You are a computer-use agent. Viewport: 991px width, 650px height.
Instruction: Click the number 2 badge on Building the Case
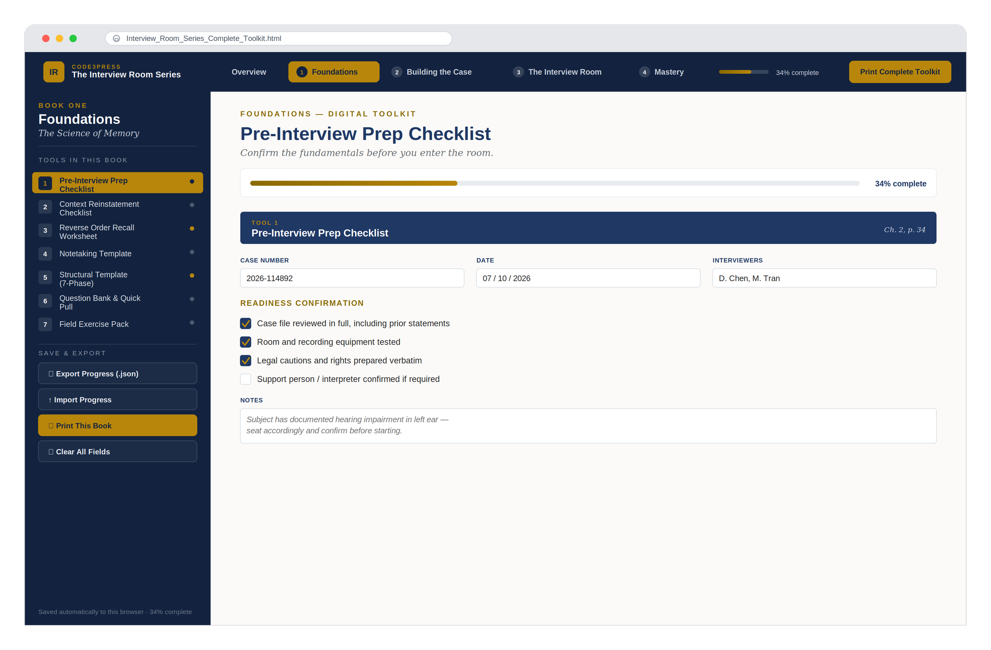(x=397, y=72)
